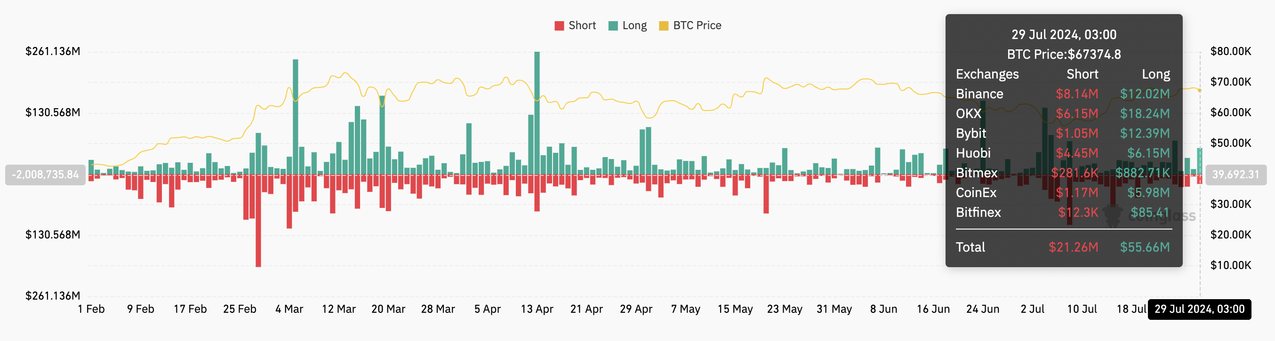Viewport: 1275px width, 341px height.
Task: Click the Binance row in tooltip
Action: (x=1063, y=94)
